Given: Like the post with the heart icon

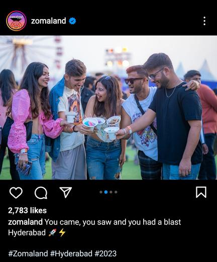Looking at the screenshot, I should [16, 193].
